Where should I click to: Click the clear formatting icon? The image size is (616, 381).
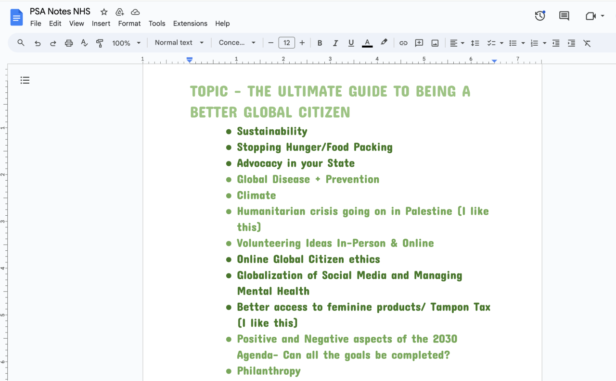click(587, 43)
